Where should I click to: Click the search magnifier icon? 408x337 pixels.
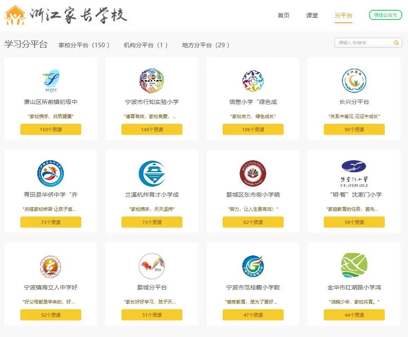click(x=396, y=43)
